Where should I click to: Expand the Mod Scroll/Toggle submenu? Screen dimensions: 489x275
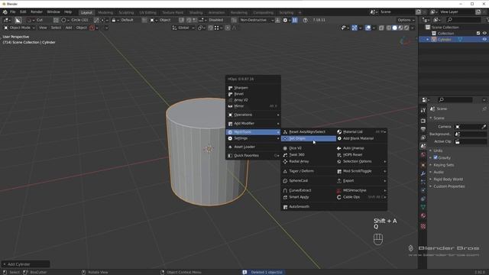[361, 171]
